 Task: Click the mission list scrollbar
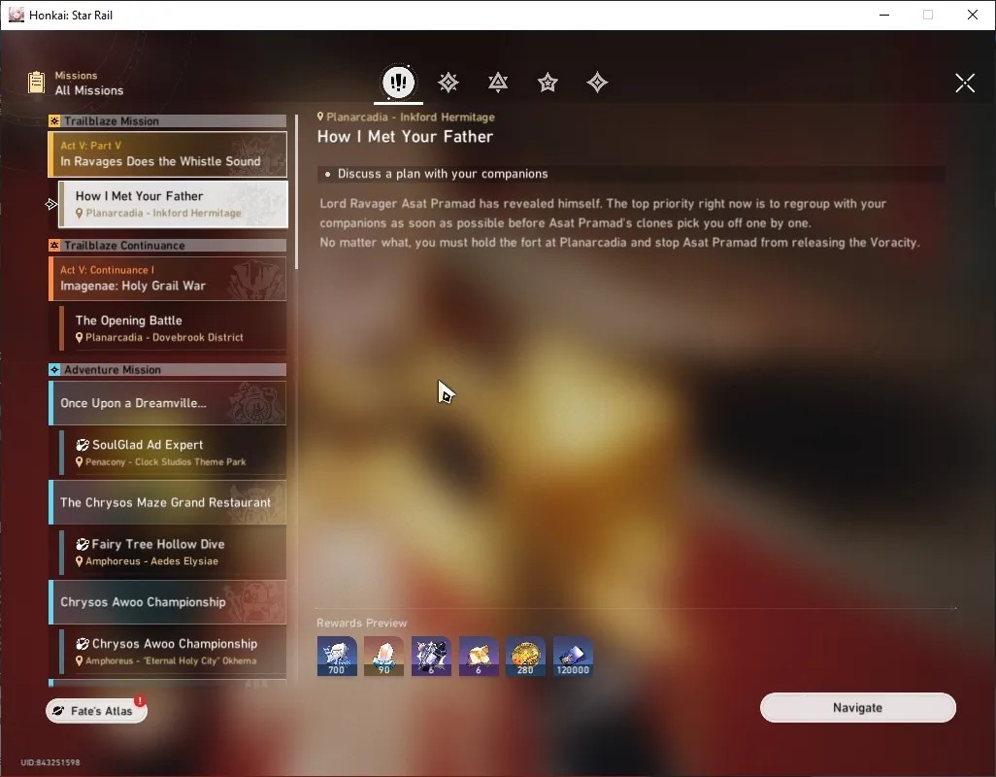point(296,190)
